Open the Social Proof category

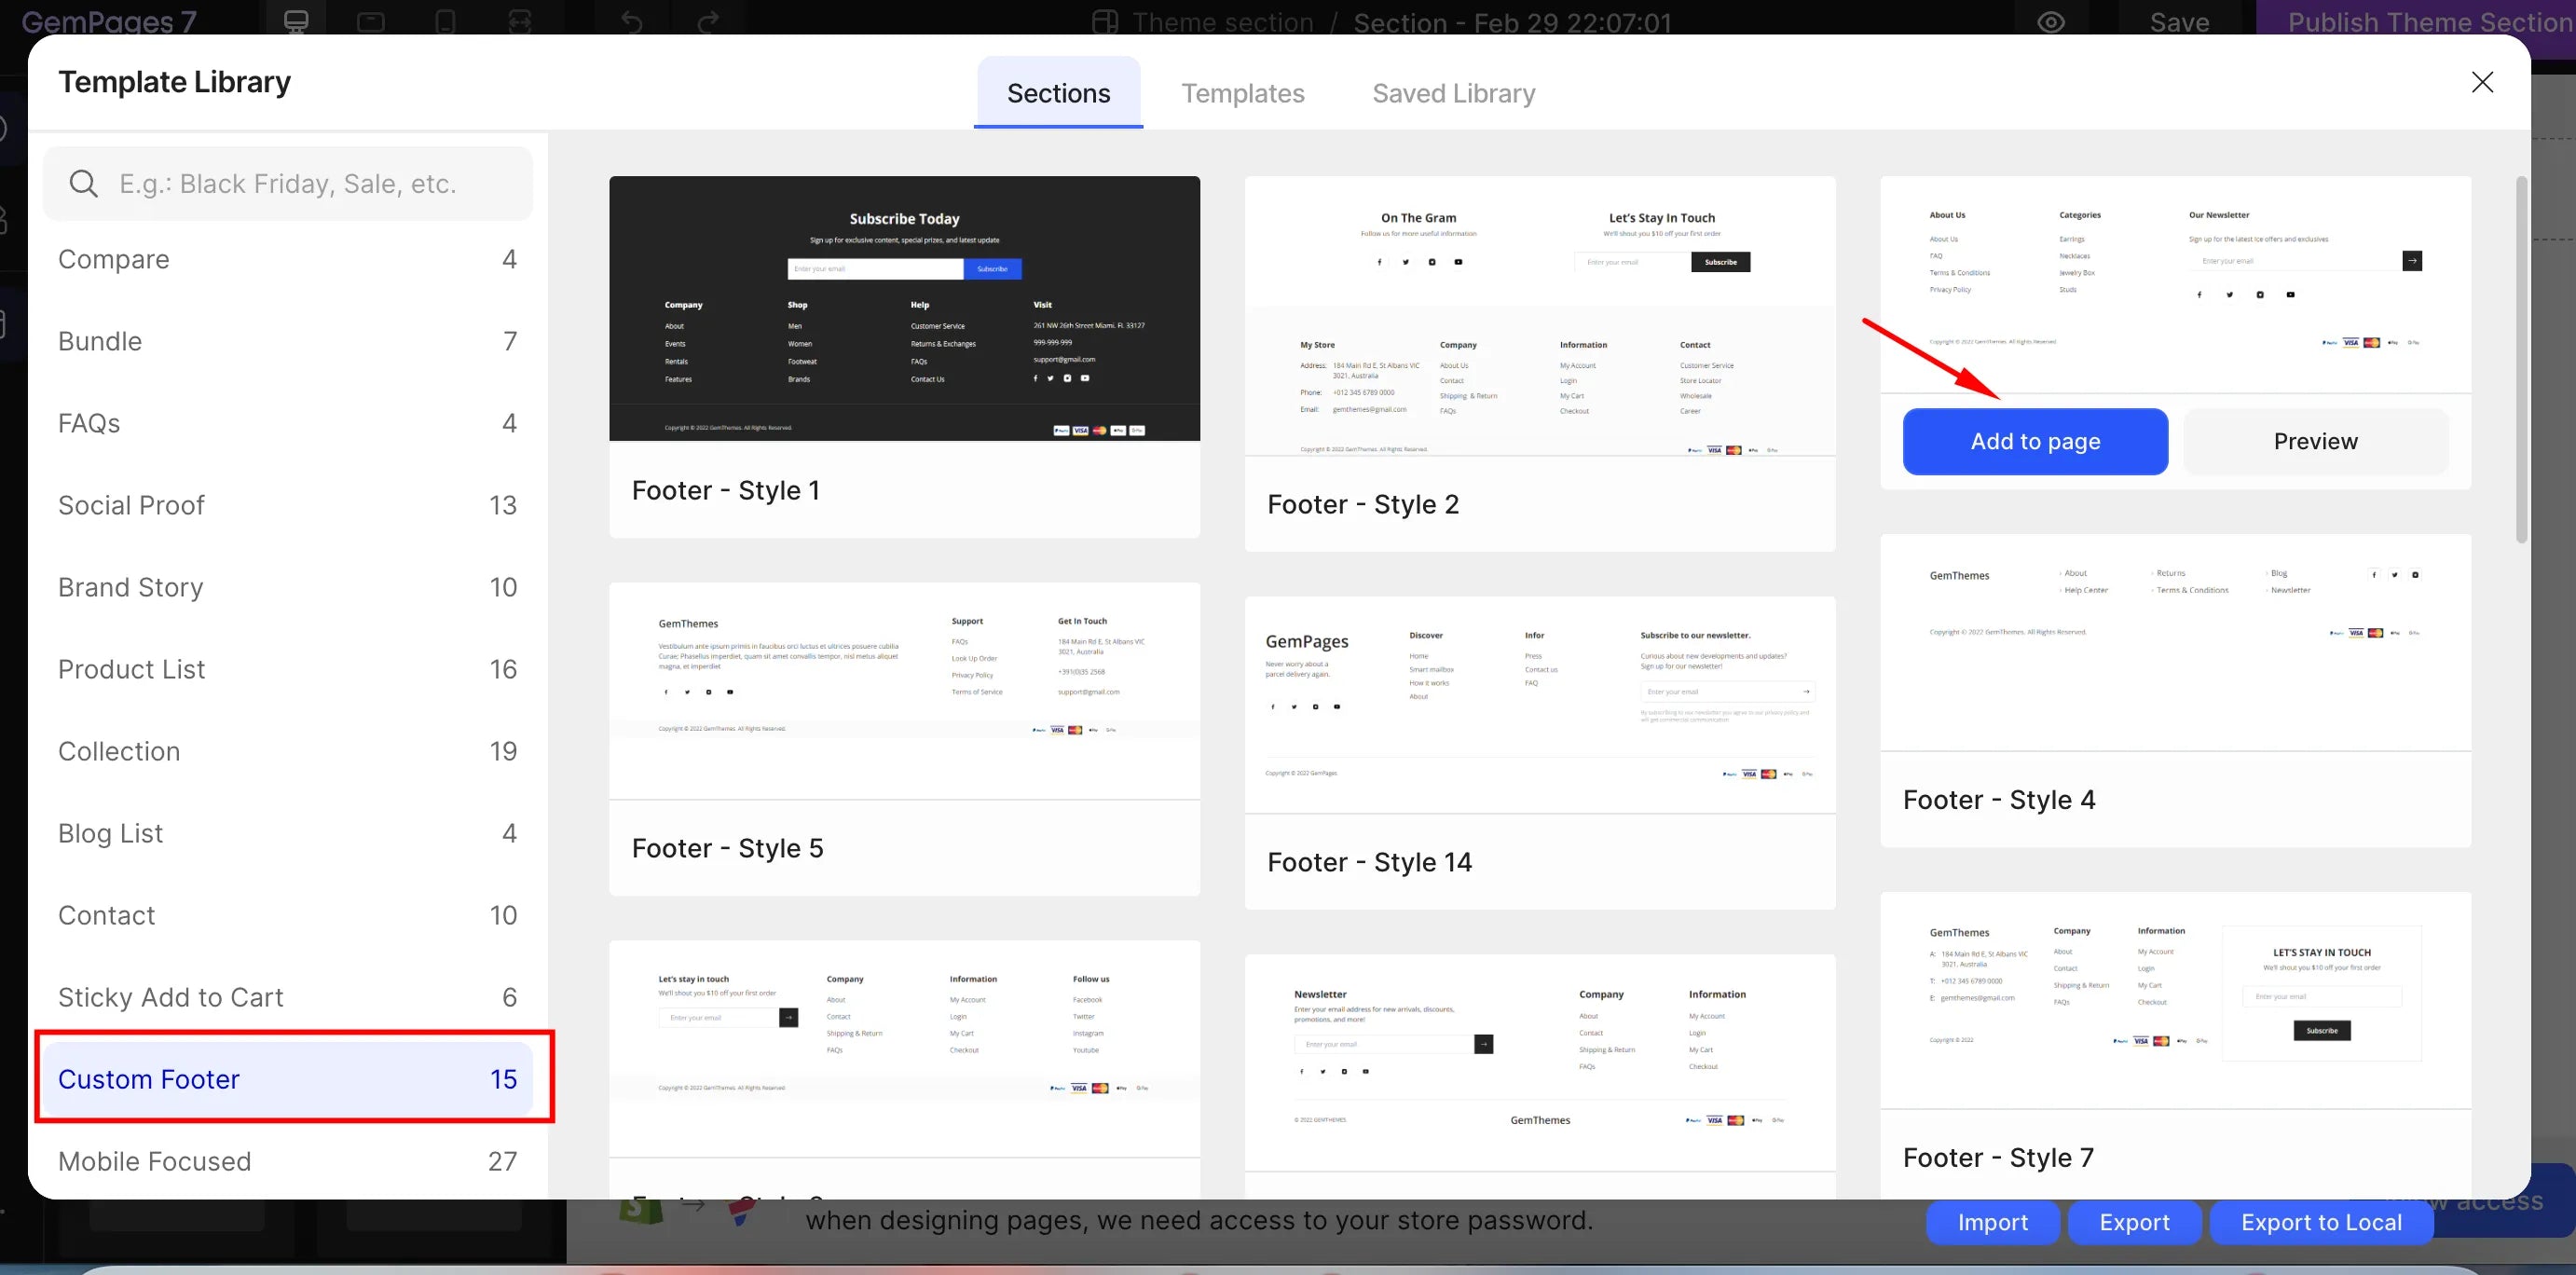288,505
